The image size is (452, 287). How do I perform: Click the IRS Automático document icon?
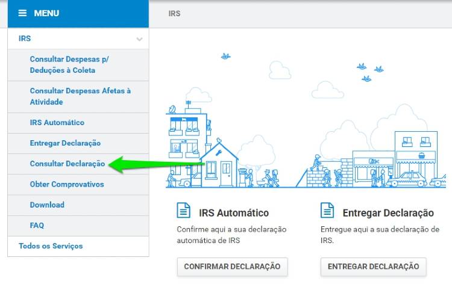click(183, 210)
